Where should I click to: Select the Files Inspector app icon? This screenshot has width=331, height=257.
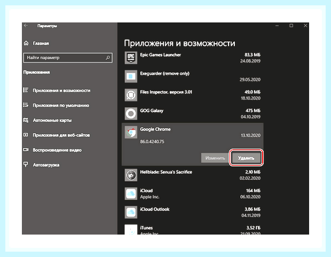tap(131, 95)
